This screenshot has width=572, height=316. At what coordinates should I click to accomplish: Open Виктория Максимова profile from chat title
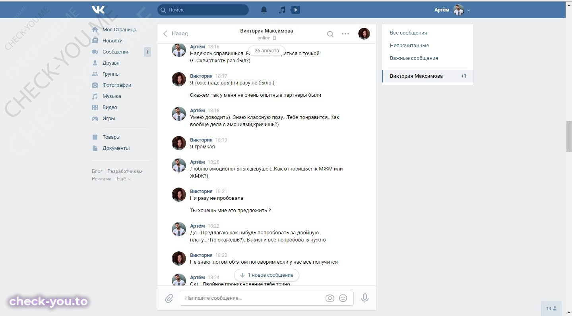point(267,31)
